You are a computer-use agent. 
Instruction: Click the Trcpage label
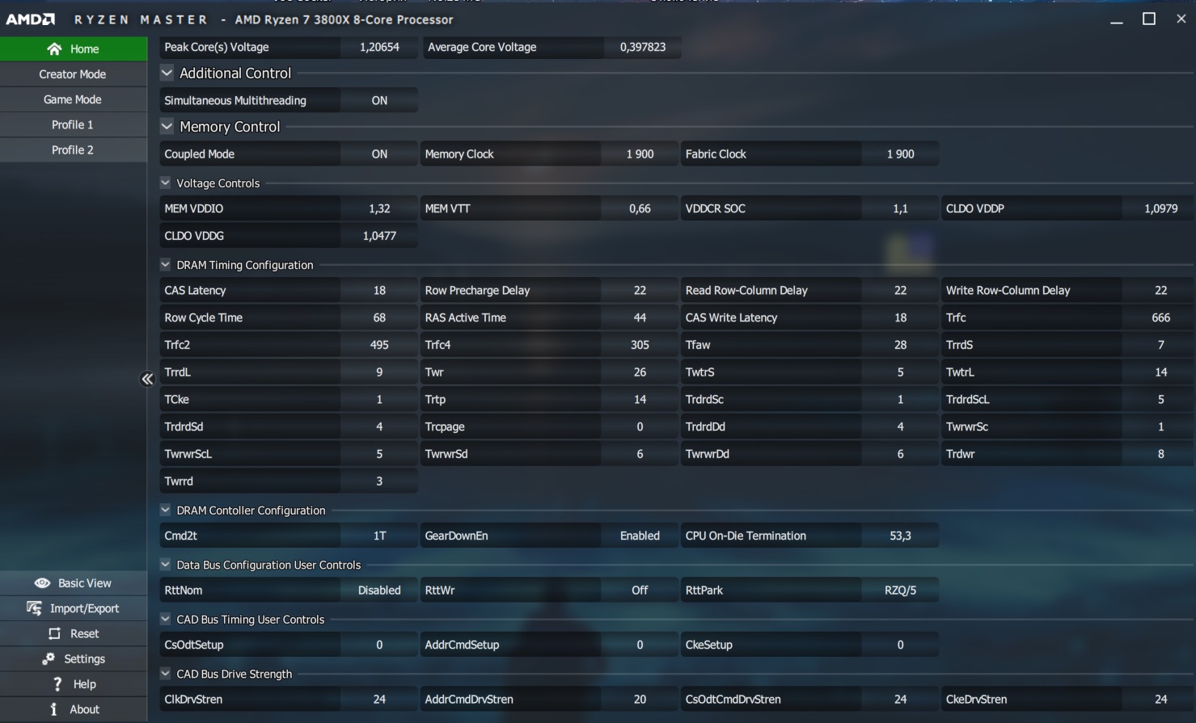tap(445, 427)
